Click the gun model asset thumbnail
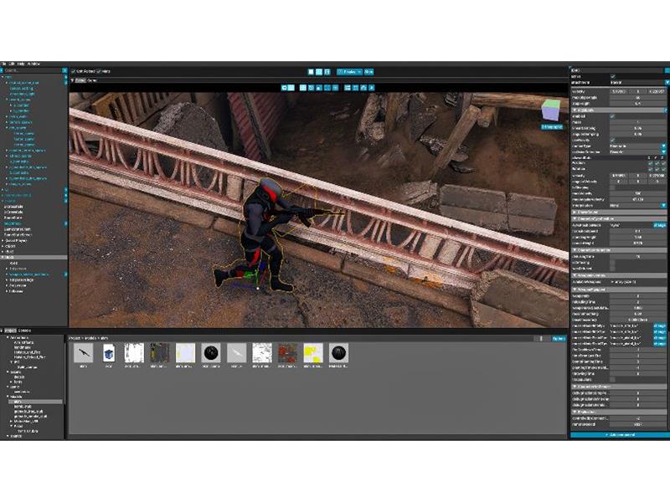Viewport: 670px width, 502px height. click(83, 353)
